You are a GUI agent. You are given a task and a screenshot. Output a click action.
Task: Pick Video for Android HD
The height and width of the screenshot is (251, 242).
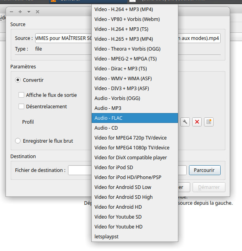click(x=135, y=207)
